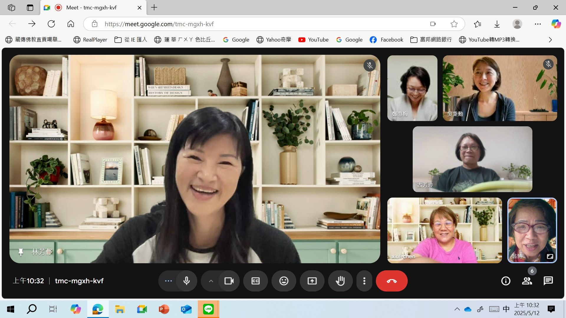Open the LINE app from taskbar
This screenshot has width=566, height=318.
tap(208, 309)
